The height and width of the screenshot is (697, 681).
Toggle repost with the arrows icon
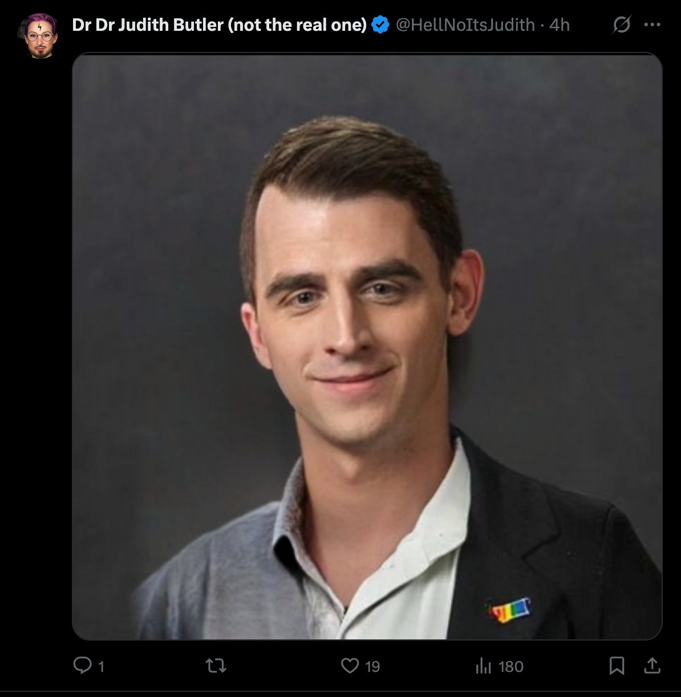pyautogui.click(x=216, y=666)
